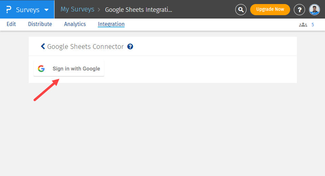
Task: Click the breadcrumb separator chevron
Action: click(99, 9)
